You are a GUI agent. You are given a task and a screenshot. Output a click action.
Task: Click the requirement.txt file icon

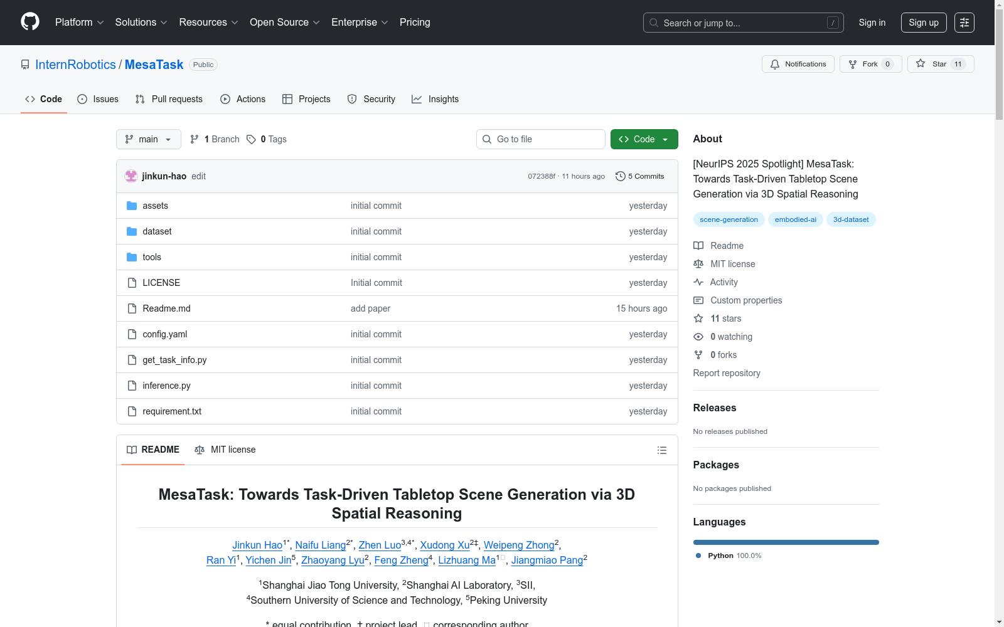(132, 411)
